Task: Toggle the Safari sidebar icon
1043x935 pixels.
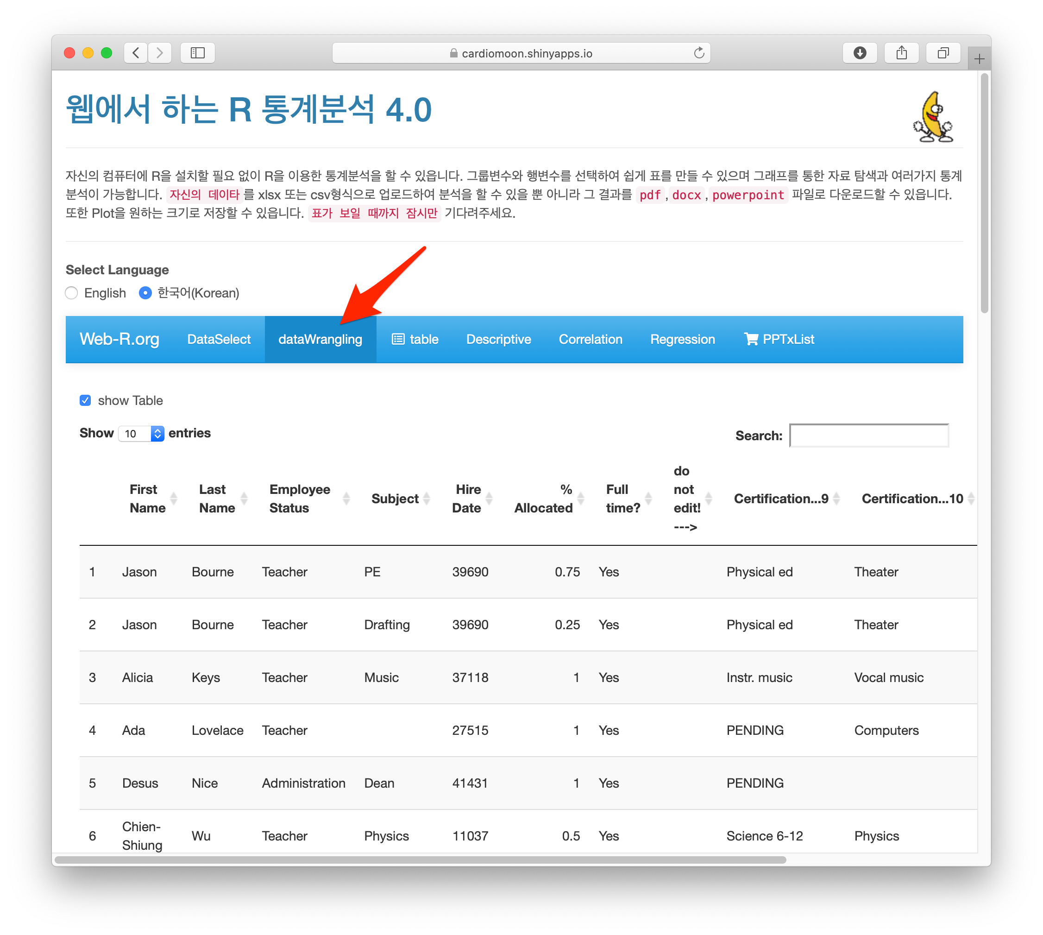Action: point(198,53)
